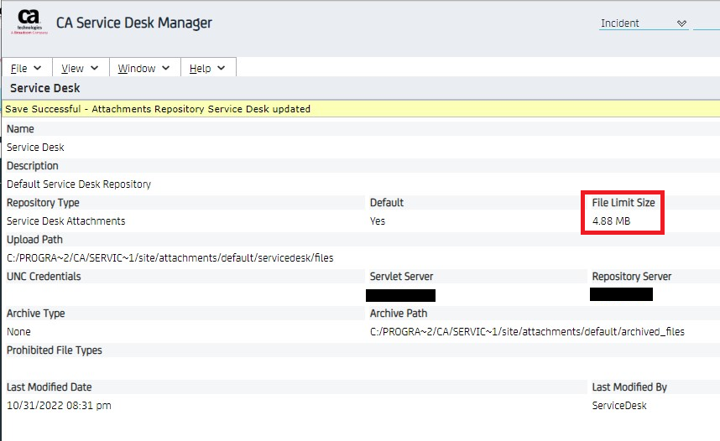The height and width of the screenshot is (441, 720).
Task: Click the Last Modified Date value
Action: 59,406
